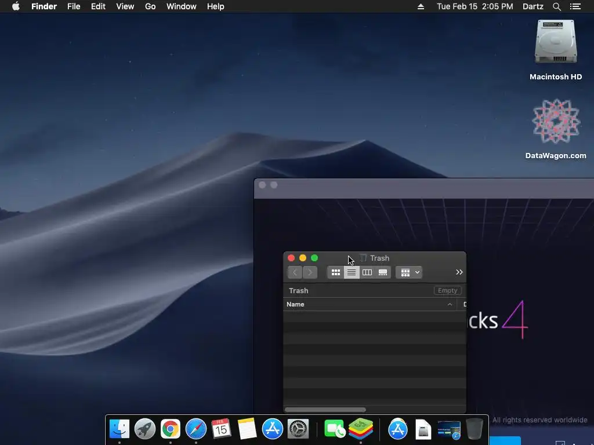Viewport: 594px width, 445px height.
Task: Close the Trash window with red button
Action: (291, 258)
